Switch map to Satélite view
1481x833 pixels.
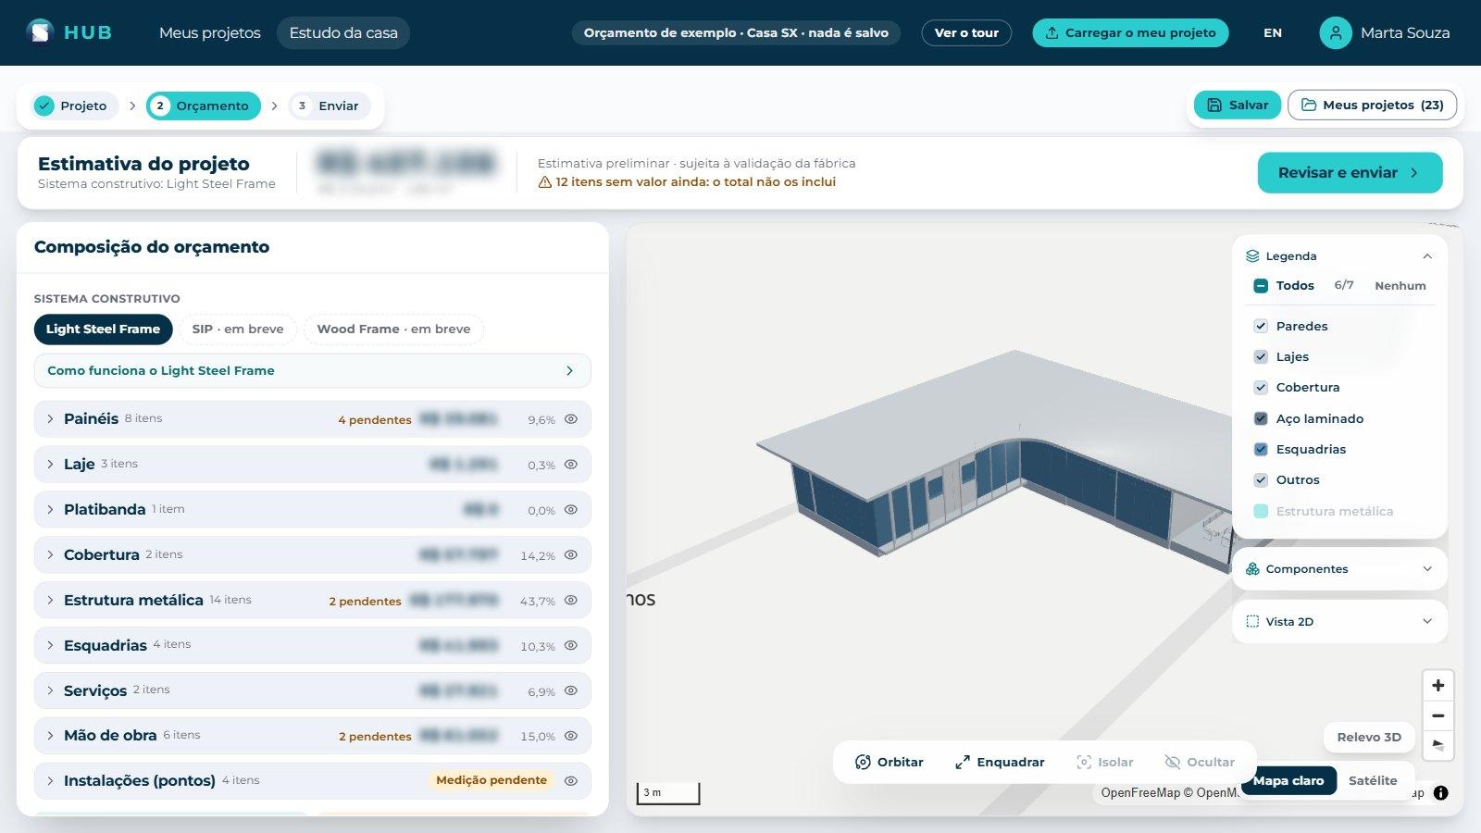point(1373,780)
